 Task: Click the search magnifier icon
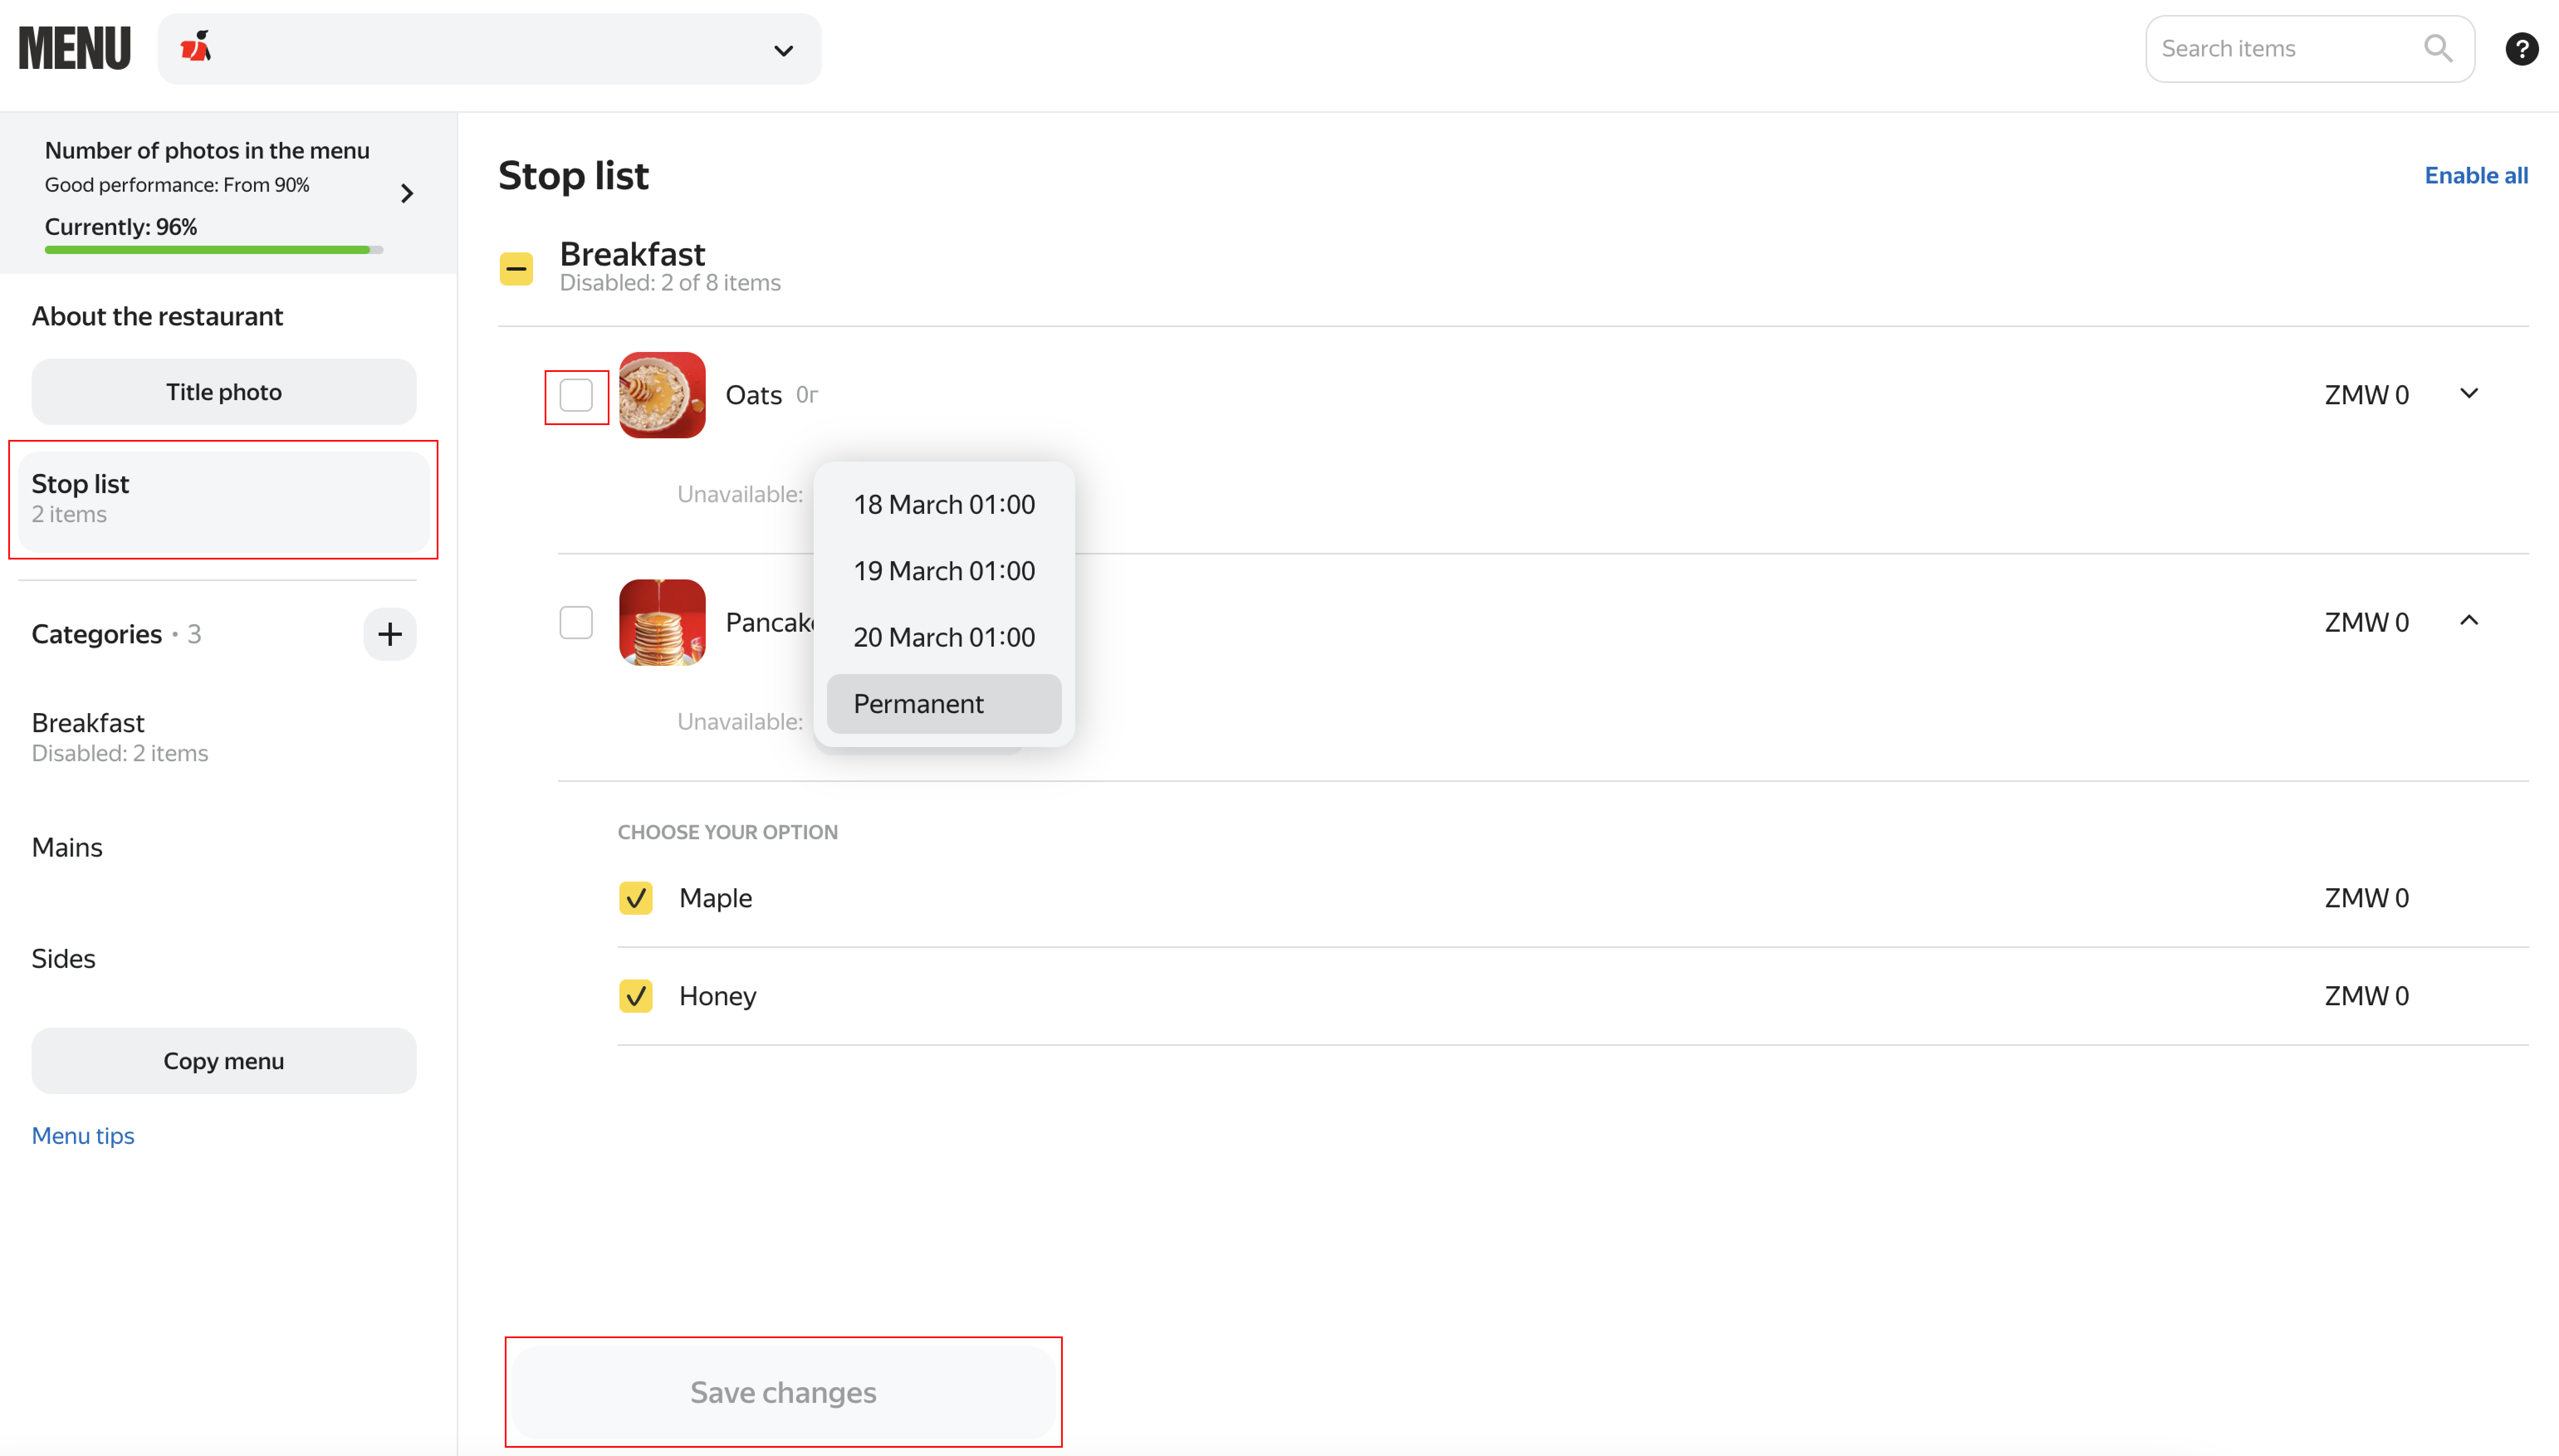tap(2438, 48)
